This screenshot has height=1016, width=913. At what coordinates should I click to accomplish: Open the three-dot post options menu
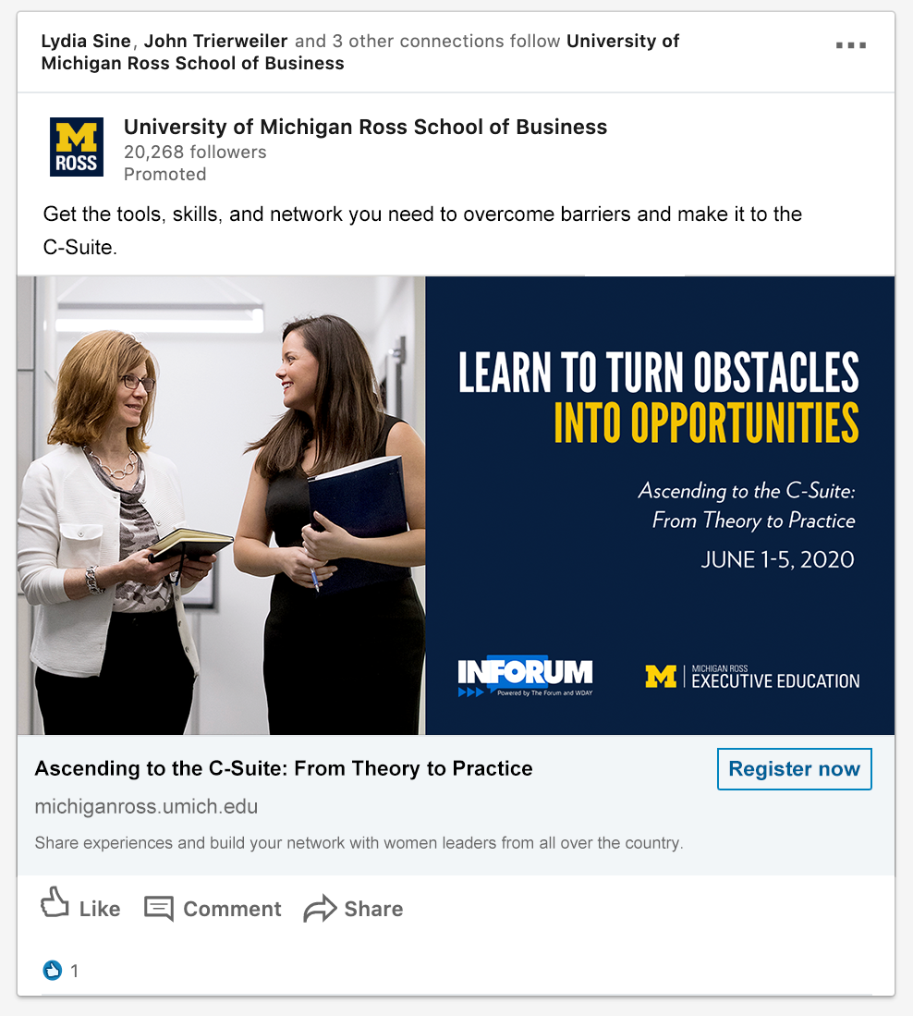point(851,45)
